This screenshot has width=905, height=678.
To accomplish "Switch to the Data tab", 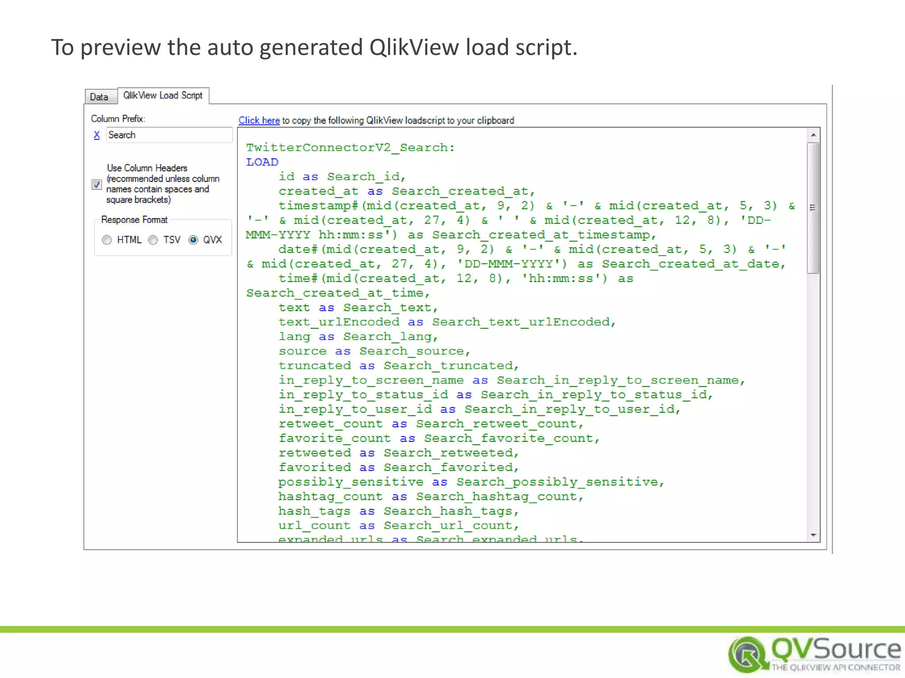I will [101, 97].
